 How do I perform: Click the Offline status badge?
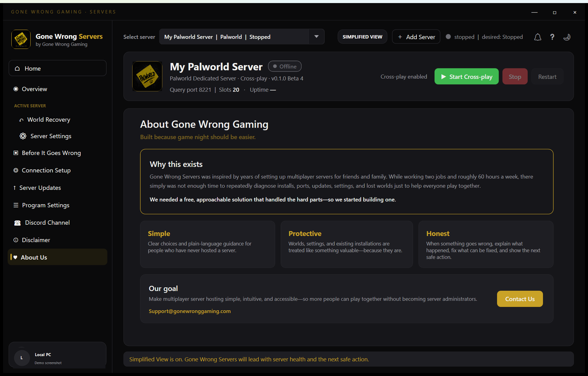(285, 66)
